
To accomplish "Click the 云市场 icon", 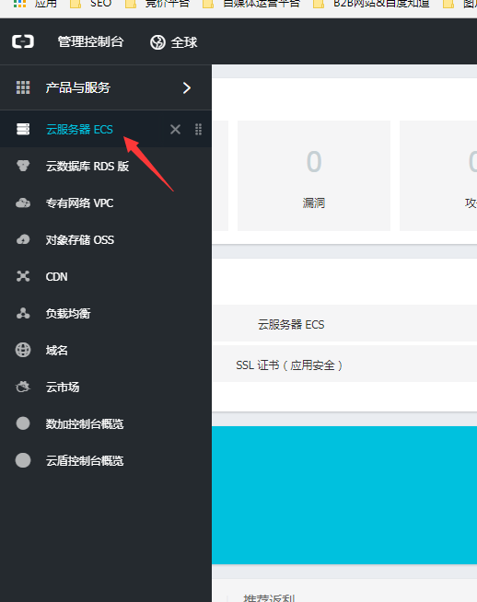I will (23, 387).
